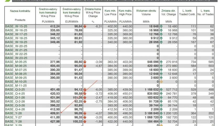Click green up arrow in BASE_W-18-25 row

tap(161, 38)
